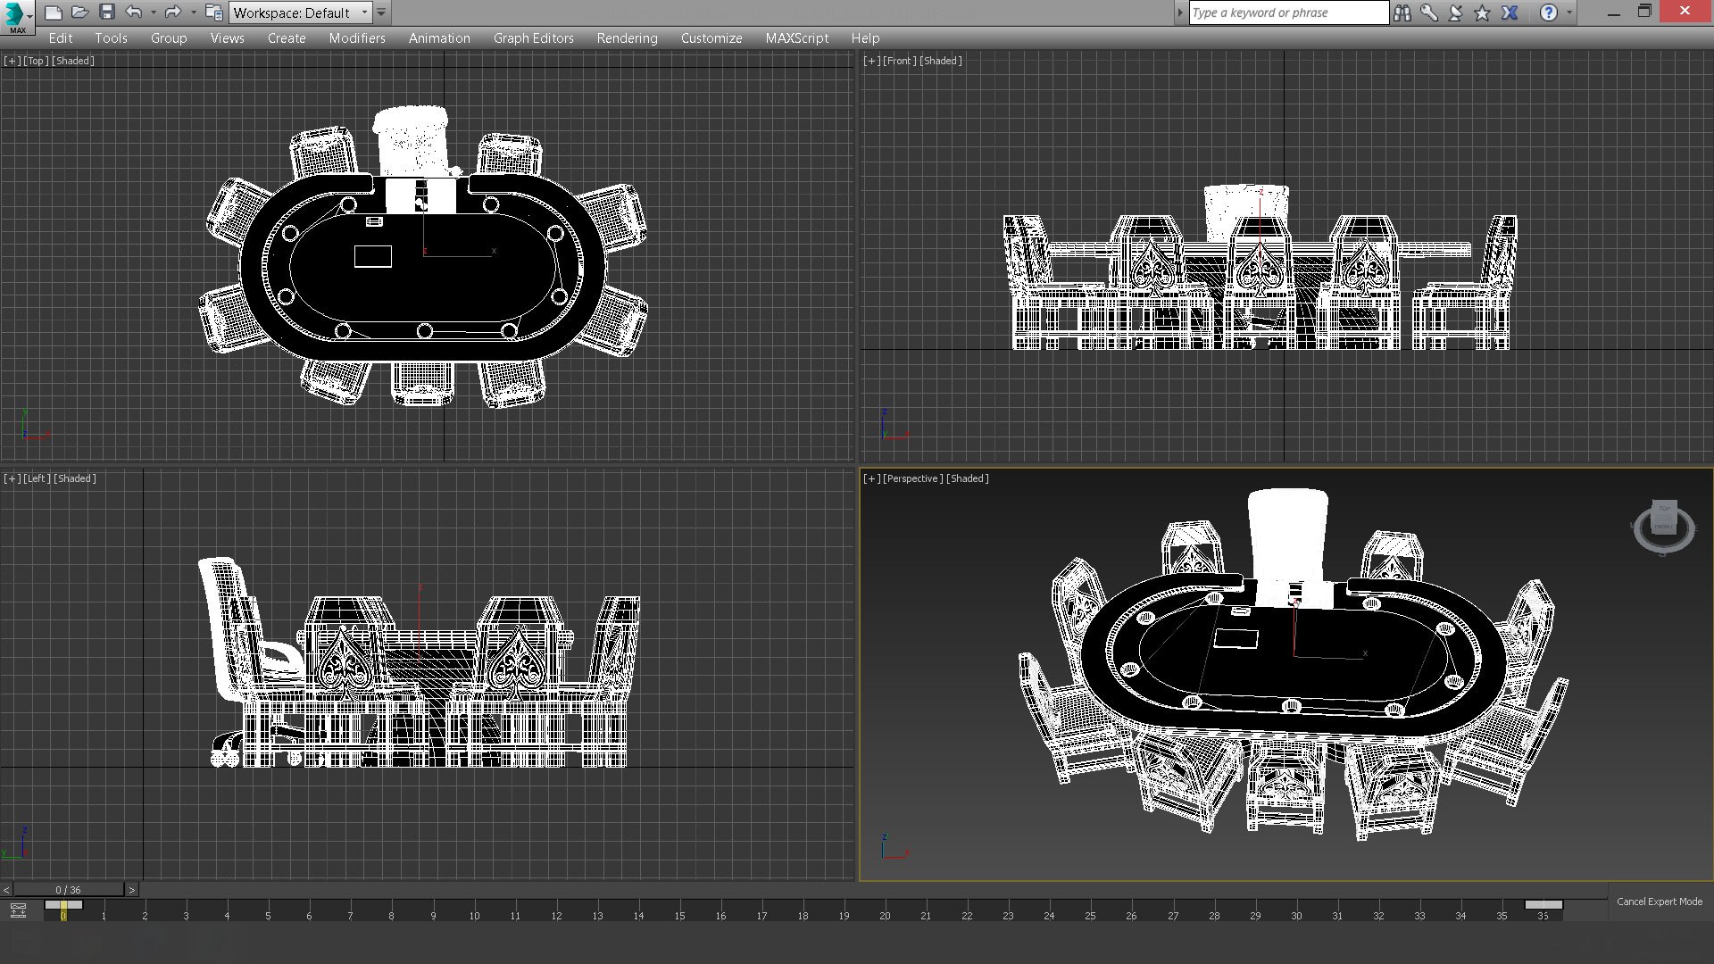The height and width of the screenshot is (964, 1714).
Task: Open the Edit menu
Action: 61,38
